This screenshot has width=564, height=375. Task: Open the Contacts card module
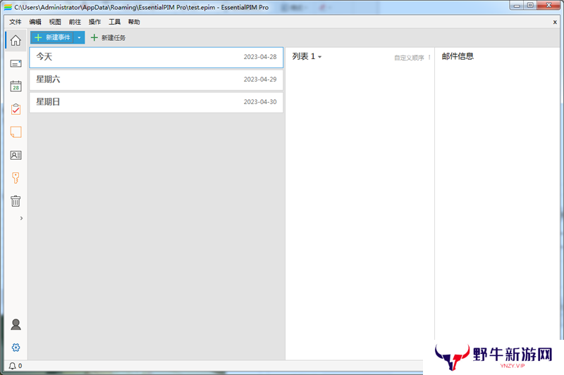pyautogui.click(x=16, y=155)
